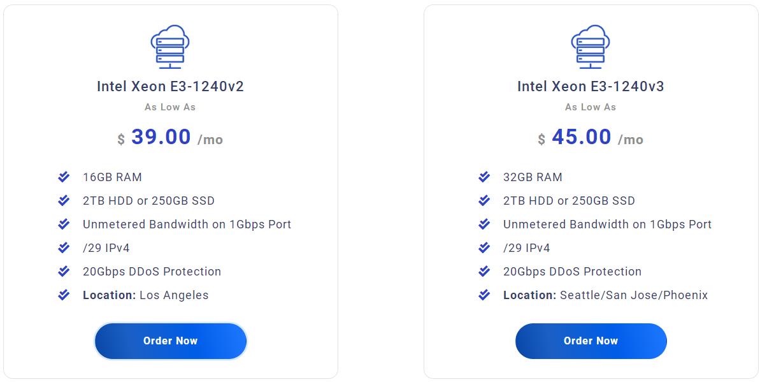Click the checkmark next to Los Angeles location

click(x=64, y=295)
